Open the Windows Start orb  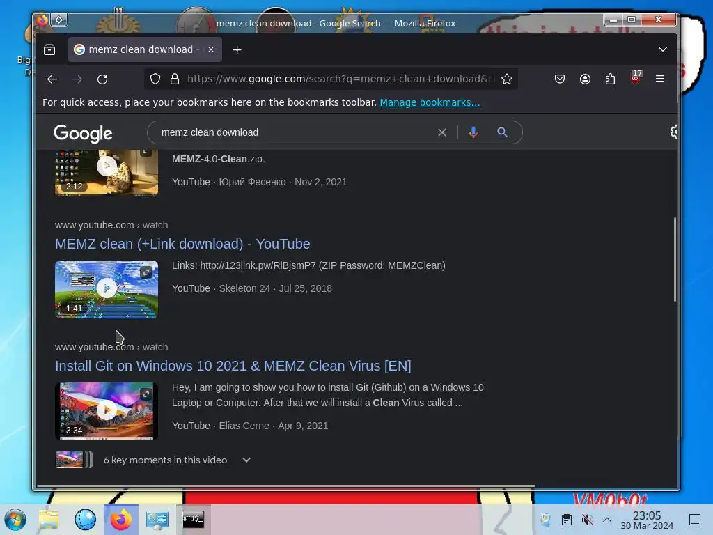pos(15,520)
